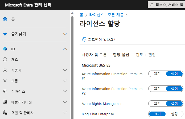Click the 라이선스 | 모든 제품 breadcrumb link
Image resolution: width=185 pixels, height=119 pixels.
pyautogui.click(x=106, y=15)
